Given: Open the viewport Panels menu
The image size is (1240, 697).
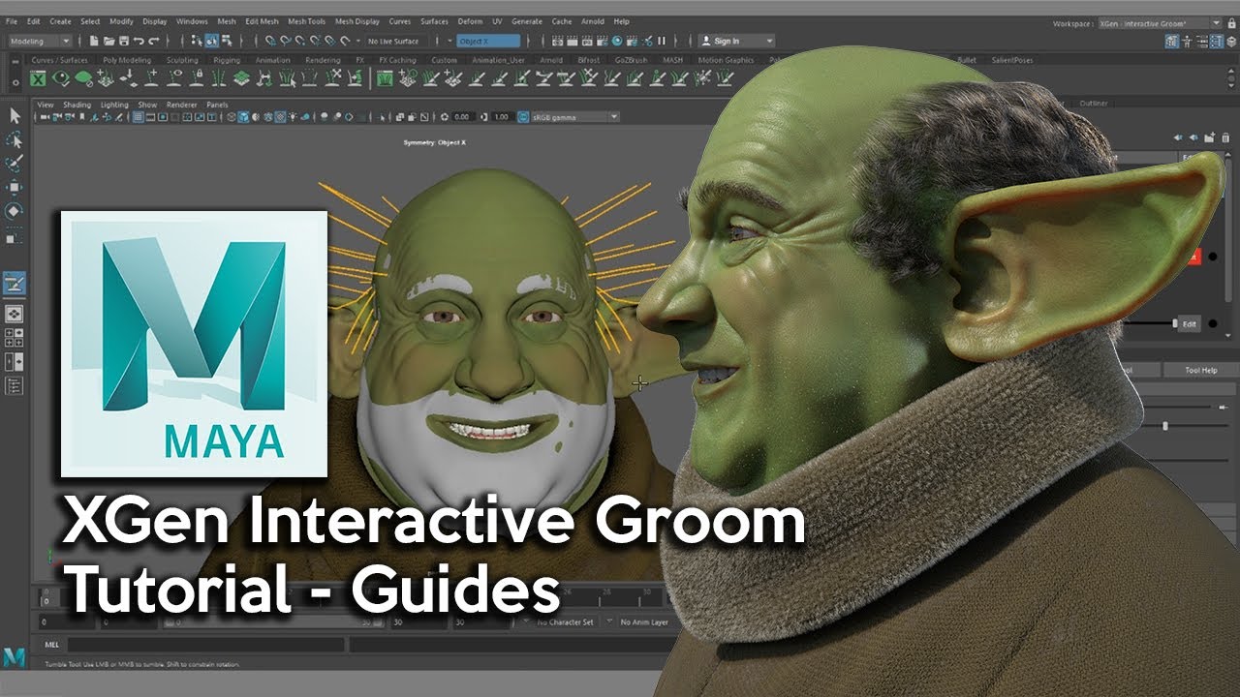Looking at the screenshot, I should (217, 105).
